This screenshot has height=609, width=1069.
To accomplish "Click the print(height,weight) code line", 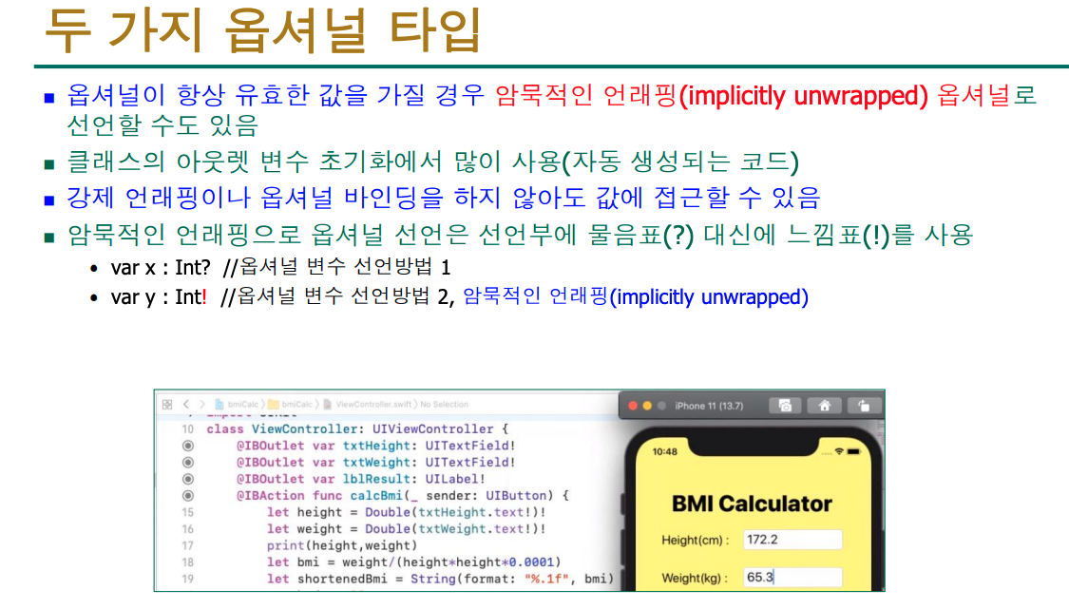I will tap(341, 545).
